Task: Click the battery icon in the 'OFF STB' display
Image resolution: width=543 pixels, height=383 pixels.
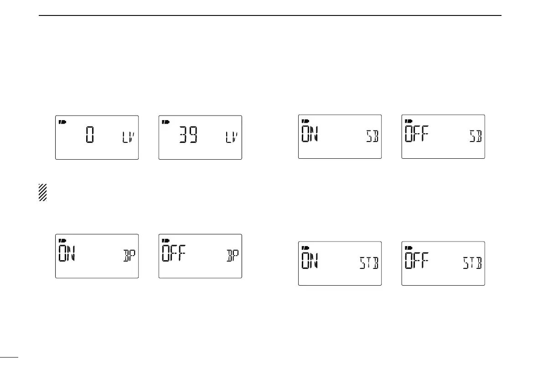Action: tap(409, 248)
